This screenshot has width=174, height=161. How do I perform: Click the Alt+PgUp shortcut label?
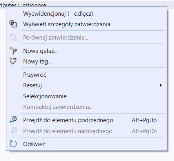point(144,120)
